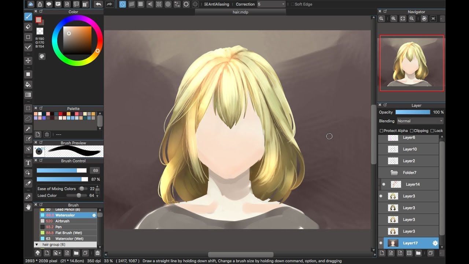Image resolution: width=469 pixels, height=264 pixels.
Task: Enable Clipping checkbox
Action: point(411,131)
